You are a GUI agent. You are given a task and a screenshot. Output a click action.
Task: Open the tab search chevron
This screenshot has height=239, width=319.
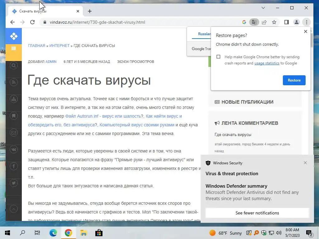263,8
